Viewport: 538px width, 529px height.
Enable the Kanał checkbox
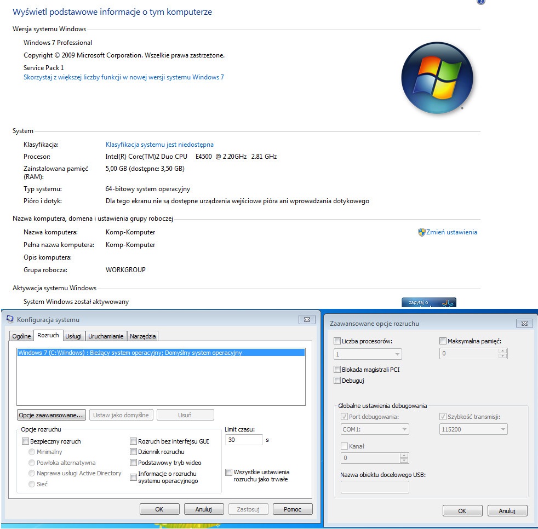pos(344,446)
